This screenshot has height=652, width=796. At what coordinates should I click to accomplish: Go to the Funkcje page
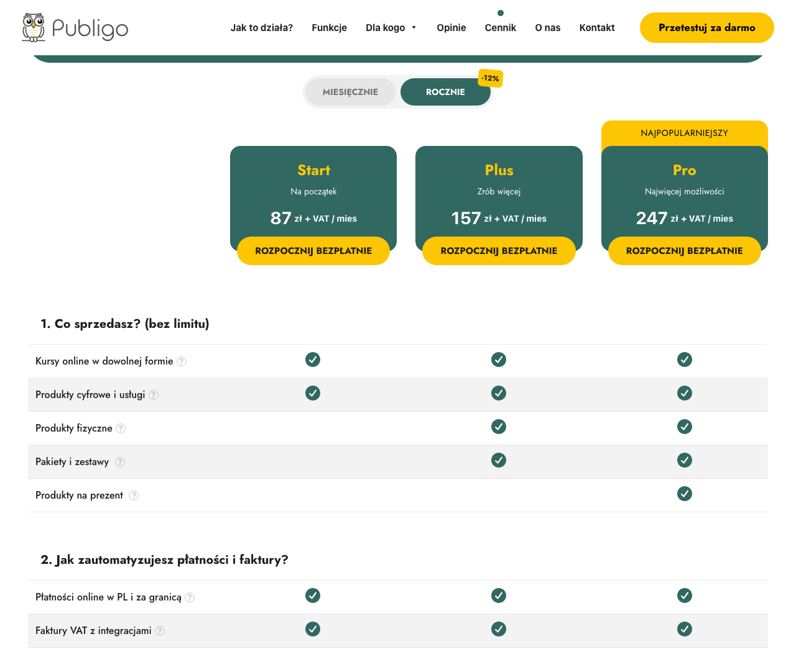tap(330, 28)
